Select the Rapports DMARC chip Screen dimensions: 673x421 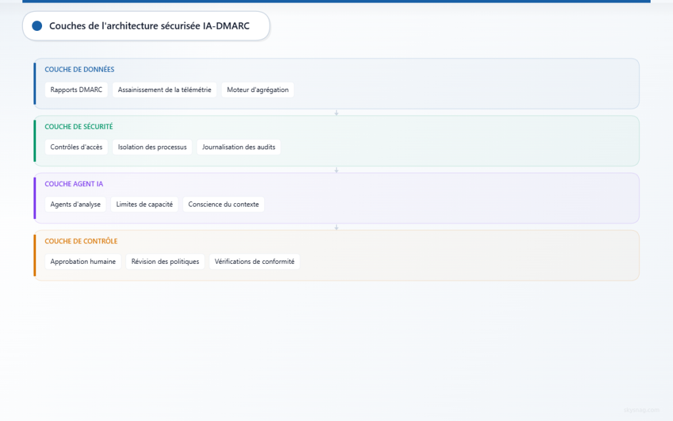pos(76,89)
